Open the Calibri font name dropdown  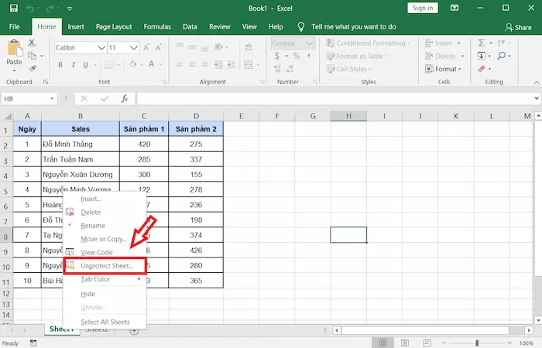tap(101, 48)
